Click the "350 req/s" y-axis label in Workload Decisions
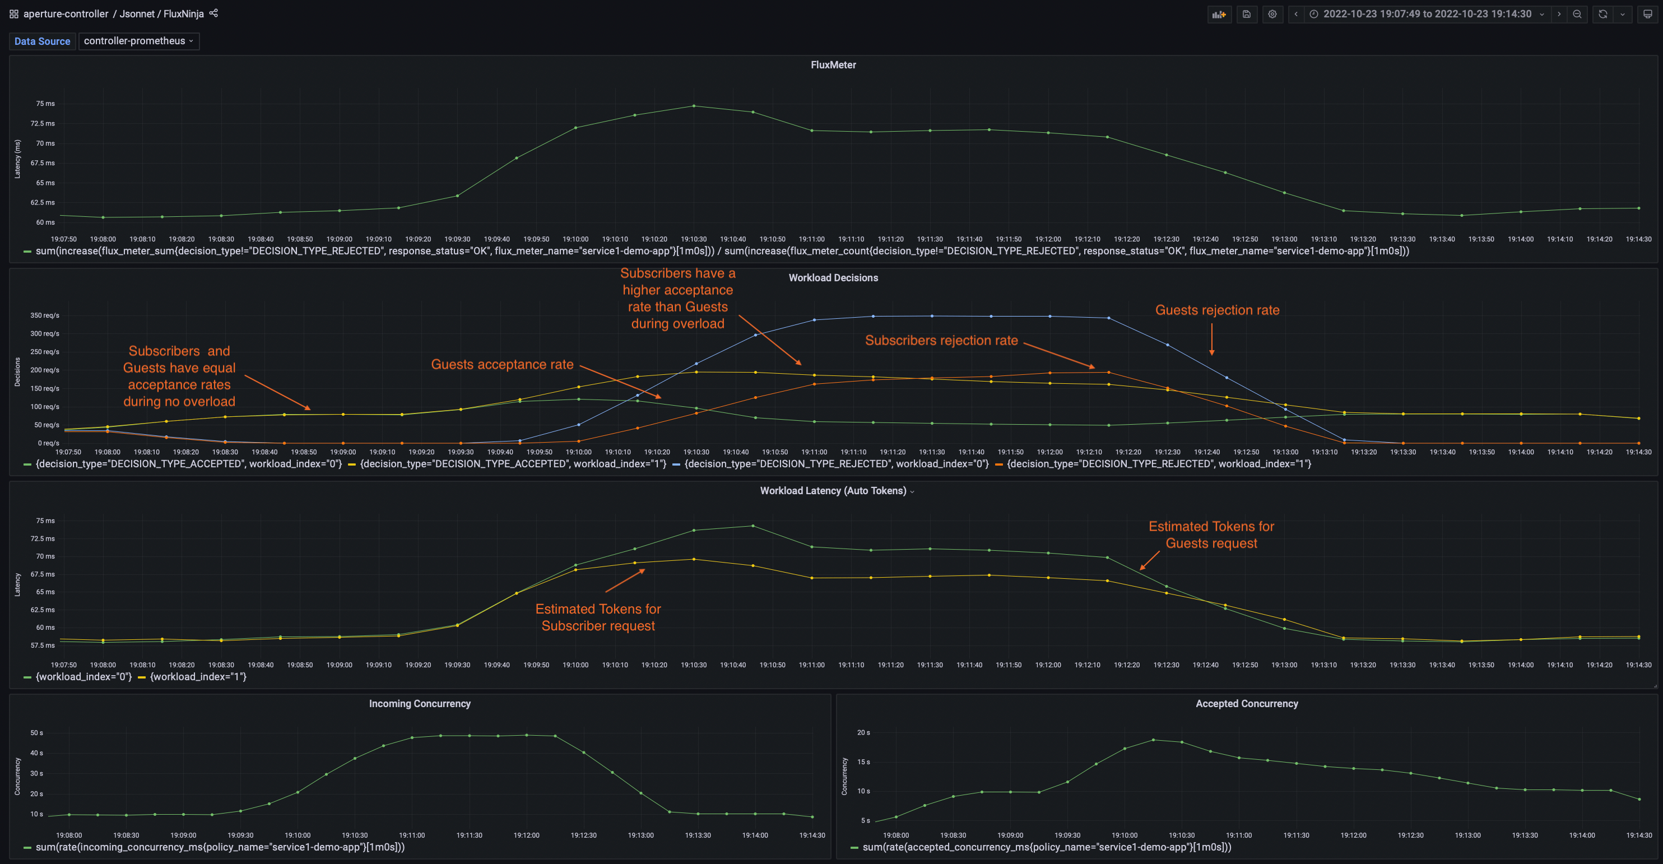This screenshot has width=1663, height=864. point(45,316)
